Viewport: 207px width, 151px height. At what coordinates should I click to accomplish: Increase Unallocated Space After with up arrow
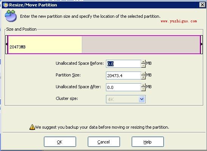click(143, 85)
